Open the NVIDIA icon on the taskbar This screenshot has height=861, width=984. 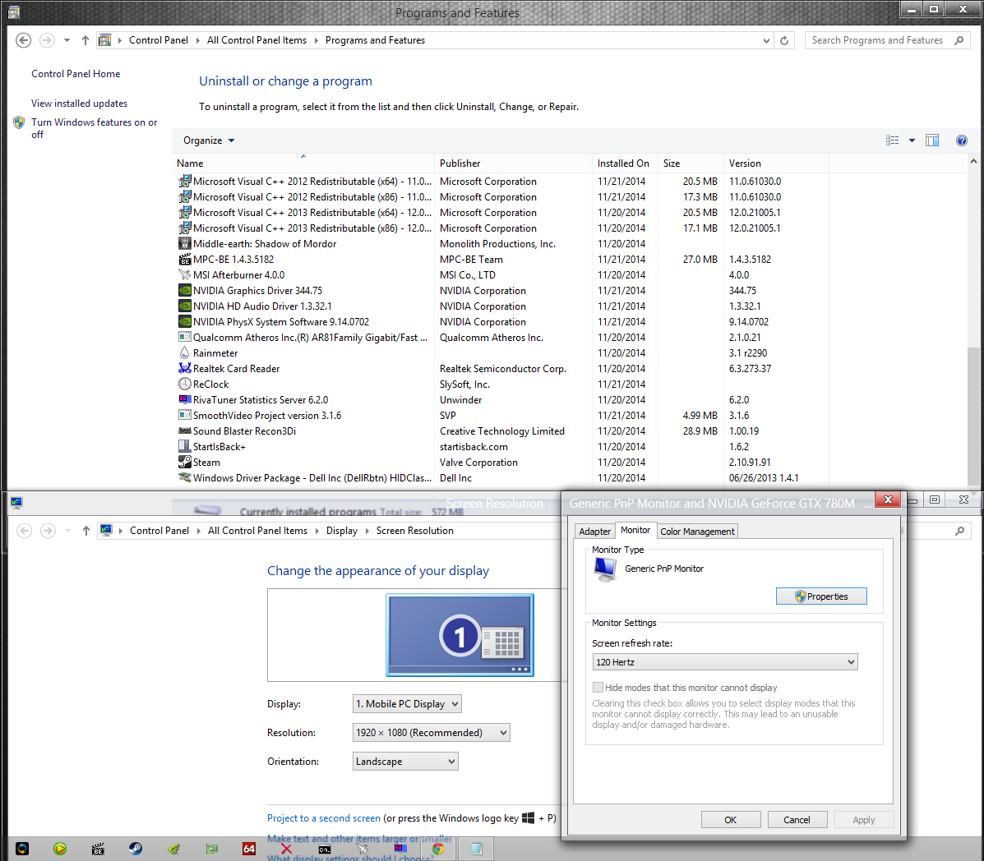click(x=173, y=849)
